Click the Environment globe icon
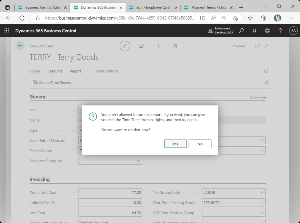The height and width of the screenshot is (223, 300). [x=210, y=31]
